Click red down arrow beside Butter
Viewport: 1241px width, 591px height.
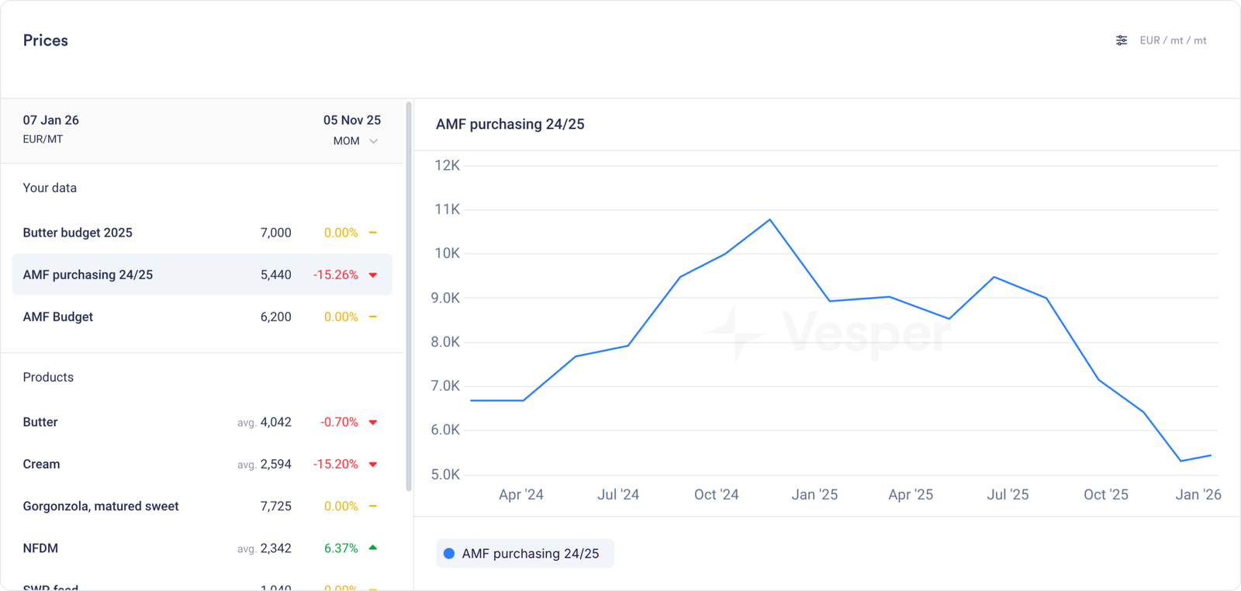click(x=373, y=423)
